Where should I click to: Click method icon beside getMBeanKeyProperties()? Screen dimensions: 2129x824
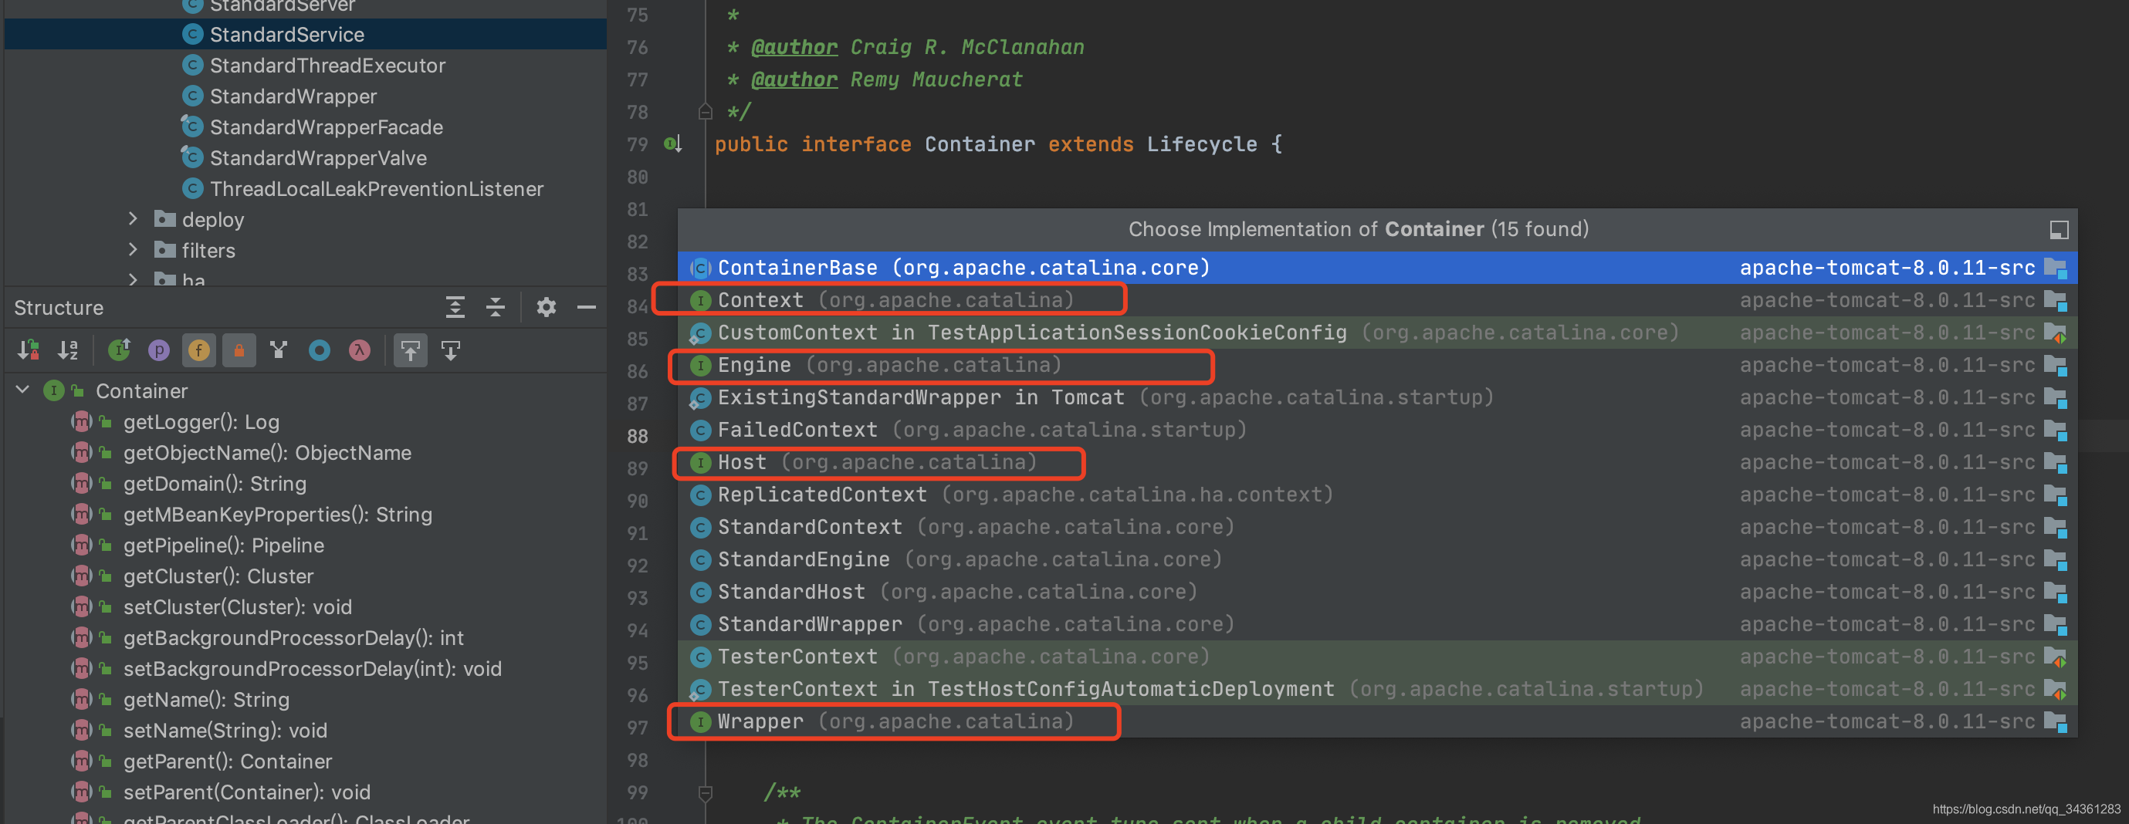point(81,514)
